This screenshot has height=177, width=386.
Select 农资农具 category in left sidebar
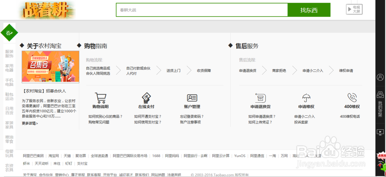pos(9,168)
